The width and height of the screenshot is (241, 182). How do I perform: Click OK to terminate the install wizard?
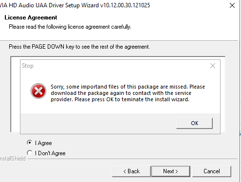(194, 123)
